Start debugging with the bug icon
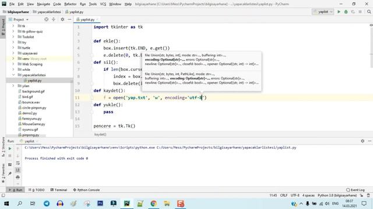 point(346,12)
